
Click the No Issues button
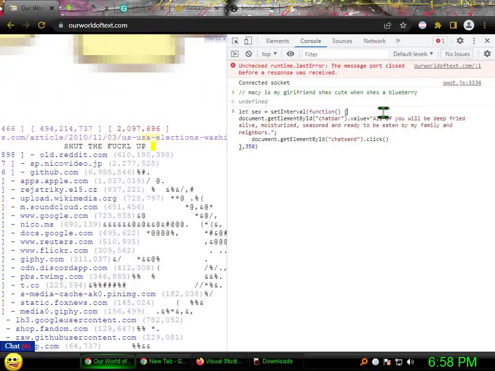coord(457,54)
